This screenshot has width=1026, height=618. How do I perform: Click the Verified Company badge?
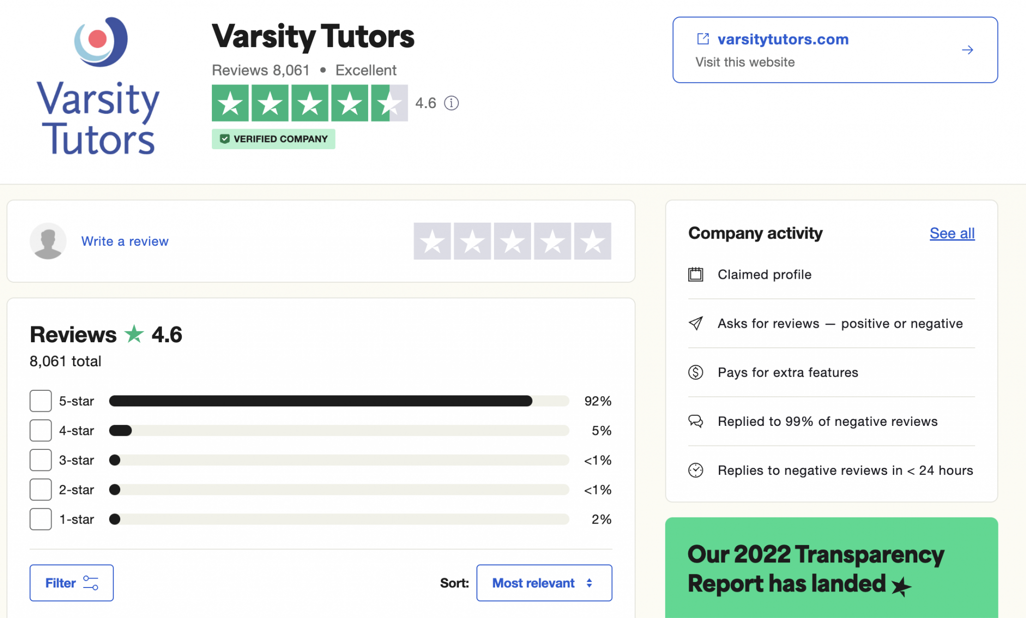click(273, 139)
